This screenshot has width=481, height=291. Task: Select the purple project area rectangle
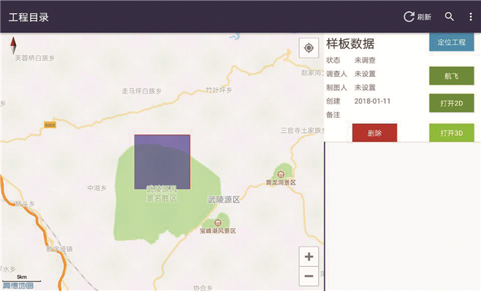(x=161, y=161)
